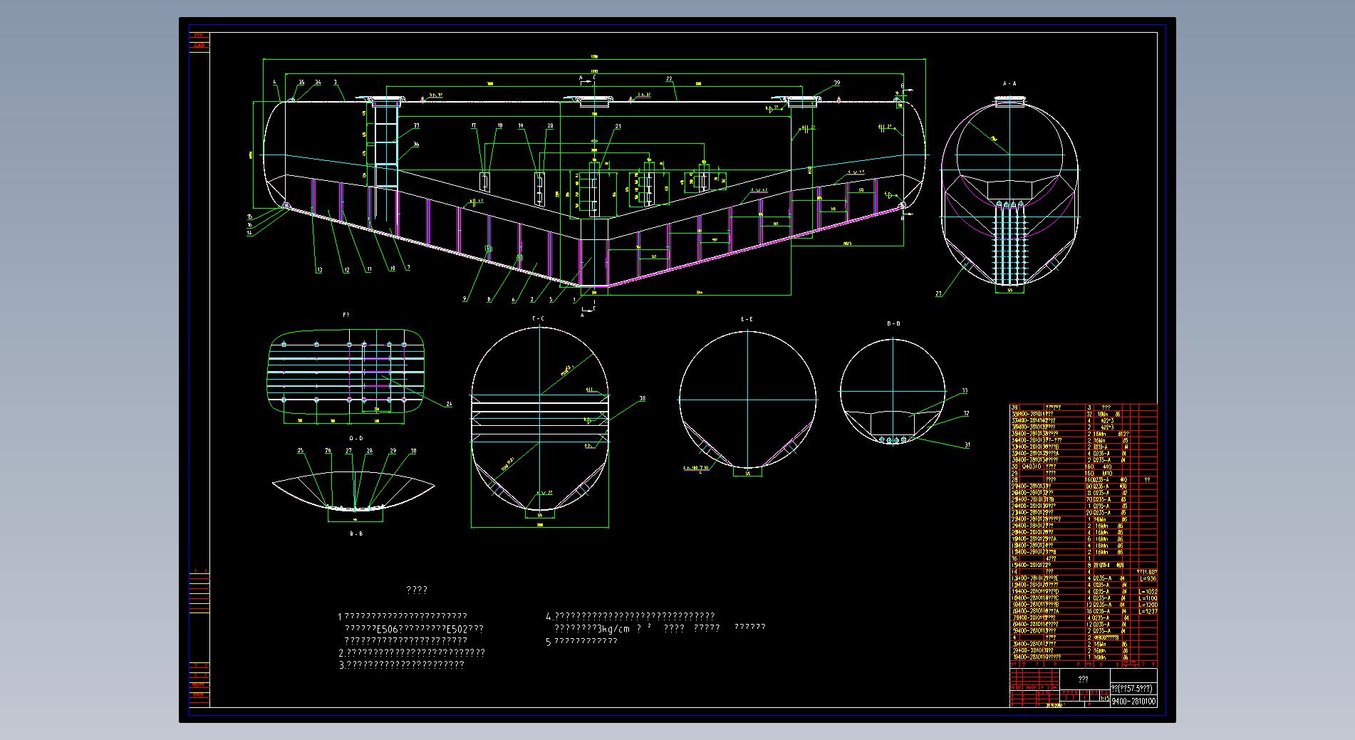
Task: Click the note line containing E506 and E502
Action: click(x=414, y=629)
